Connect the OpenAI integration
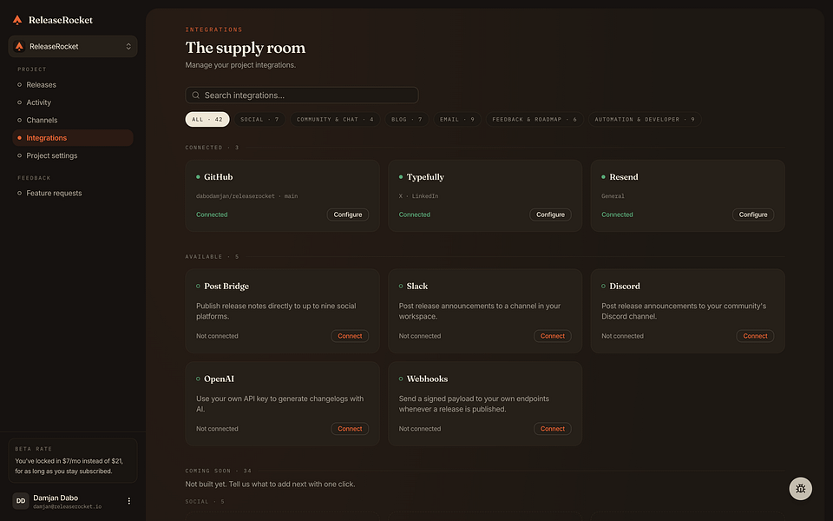The width and height of the screenshot is (833, 521). pos(350,428)
